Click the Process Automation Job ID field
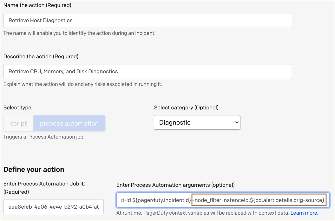 (54, 207)
